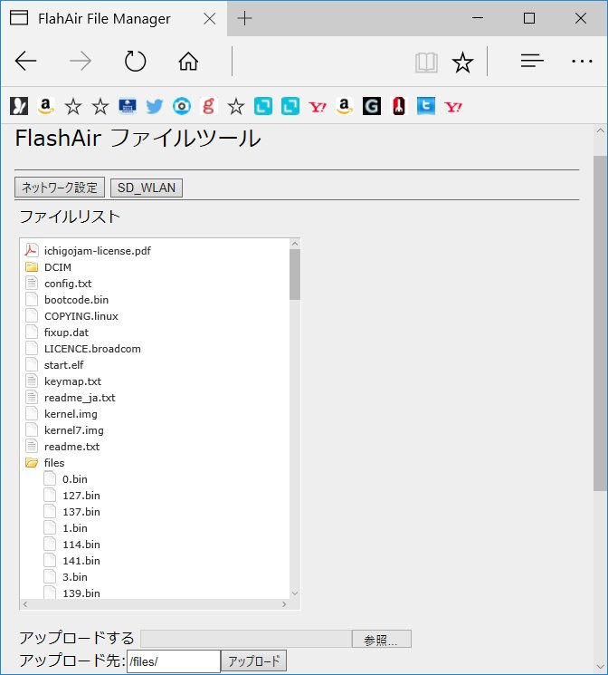Select readme.txt file
The width and height of the screenshot is (608, 675).
pos(71,447)
